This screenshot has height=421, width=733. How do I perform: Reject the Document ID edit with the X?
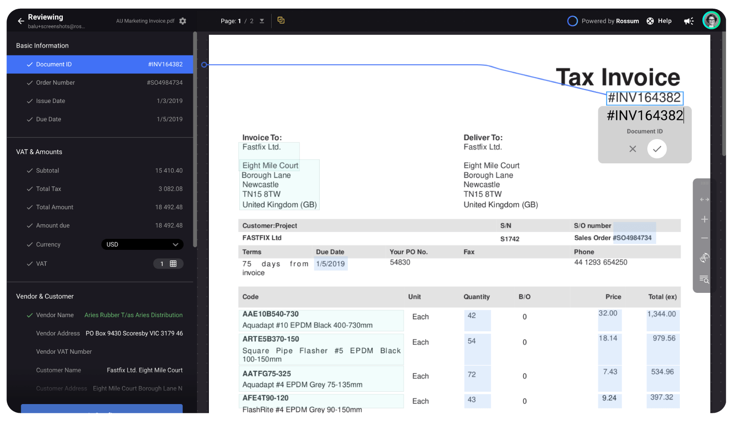click(x=633, y=149)
